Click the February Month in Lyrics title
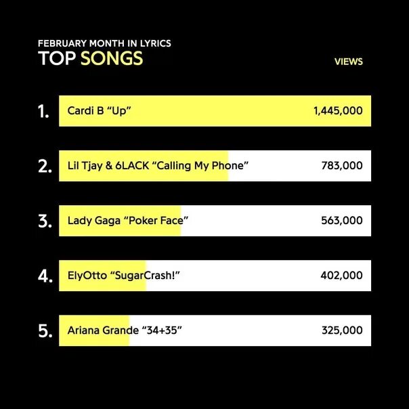The width and height of the screenshot is (409, 409). point(104,43)
